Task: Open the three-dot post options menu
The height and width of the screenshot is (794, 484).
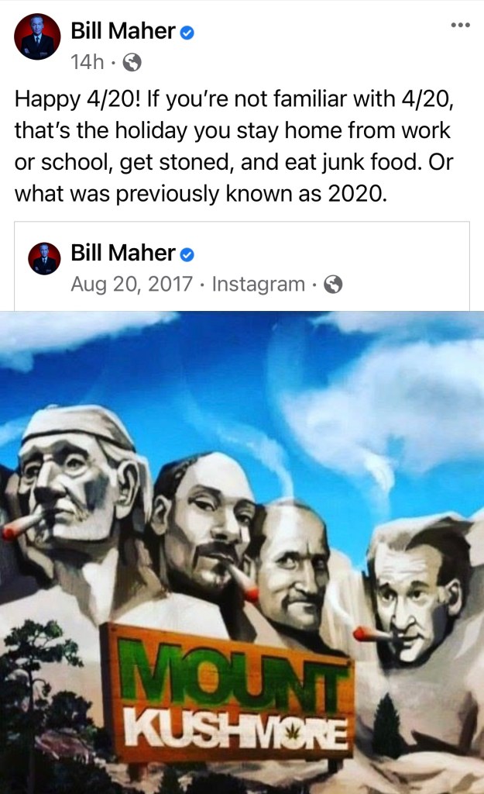Action: point(460,25)
